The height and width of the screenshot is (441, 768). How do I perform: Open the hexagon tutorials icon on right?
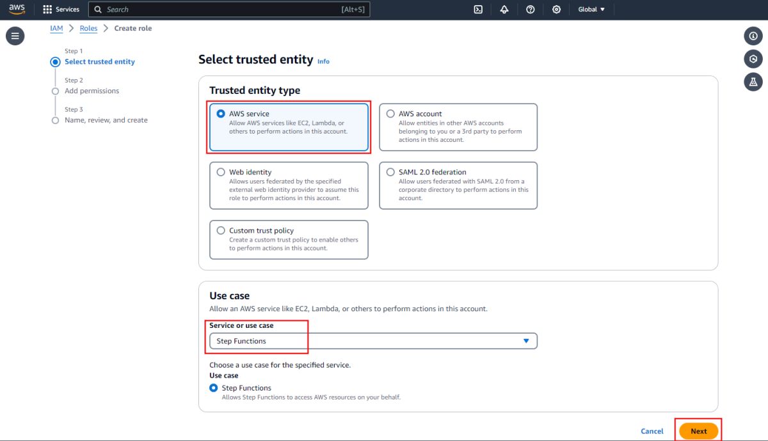coord(753,59)
